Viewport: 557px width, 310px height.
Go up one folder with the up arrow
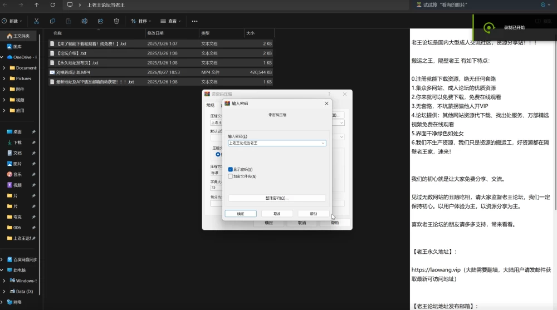tap(37, 5)
